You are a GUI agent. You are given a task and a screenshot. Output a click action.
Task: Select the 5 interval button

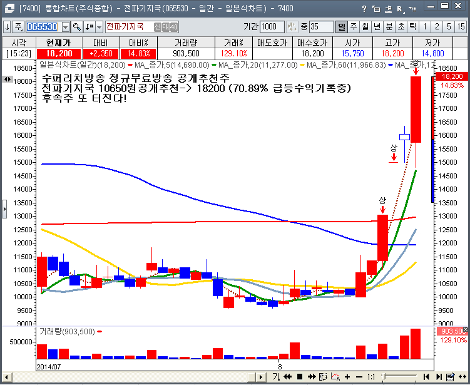coord(449,27)
